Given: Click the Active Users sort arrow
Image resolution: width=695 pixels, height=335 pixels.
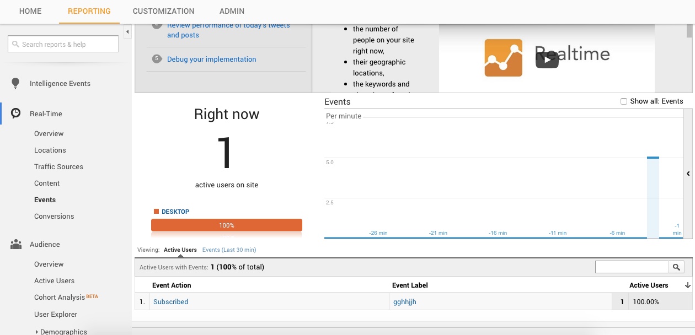Looking at the screenshot, I should (687, 285).
